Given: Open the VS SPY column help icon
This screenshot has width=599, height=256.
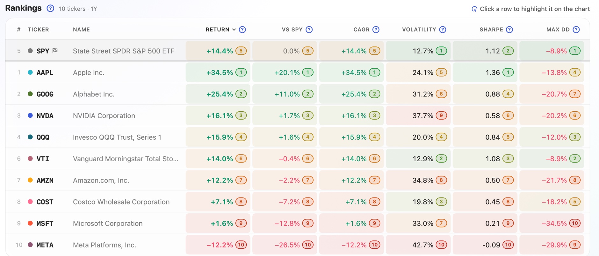Looking at the screenshot, I should (309, 30).
